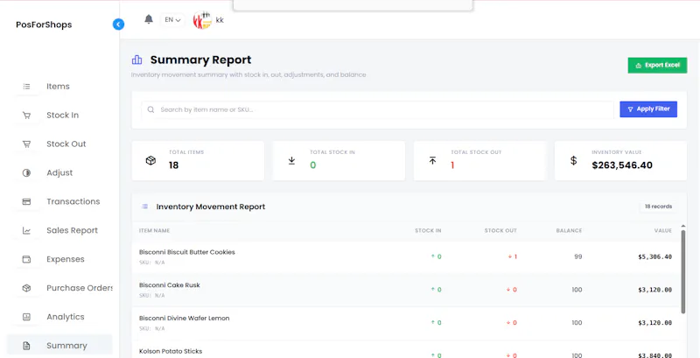Image resolution: width=700 pixels, height=358 pixels.
Task: Open the Adjust section
Action: [x=59, y=172]
